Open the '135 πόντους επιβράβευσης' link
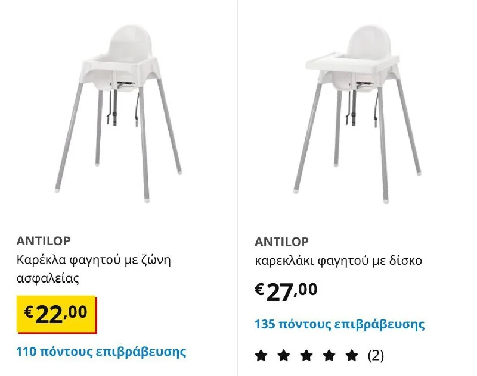This screenshot has height=376, width=477. click(x=339, y=325)
